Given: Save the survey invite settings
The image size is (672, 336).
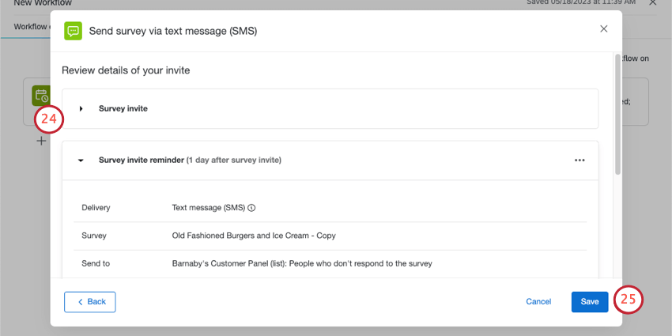Looking at the screenshot, I should (590, 301).
